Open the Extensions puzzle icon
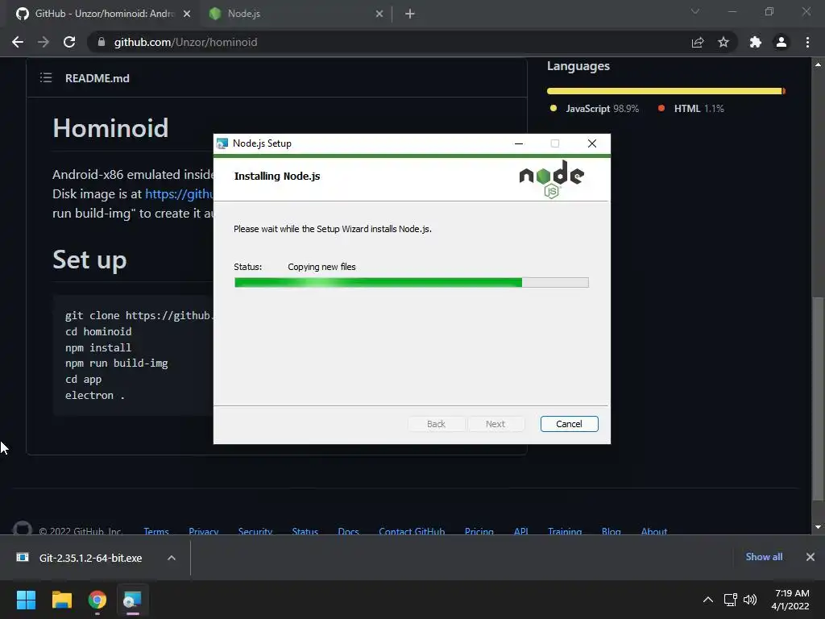The image size is (825, 619). pyautogui.click(x=756, y=42)
